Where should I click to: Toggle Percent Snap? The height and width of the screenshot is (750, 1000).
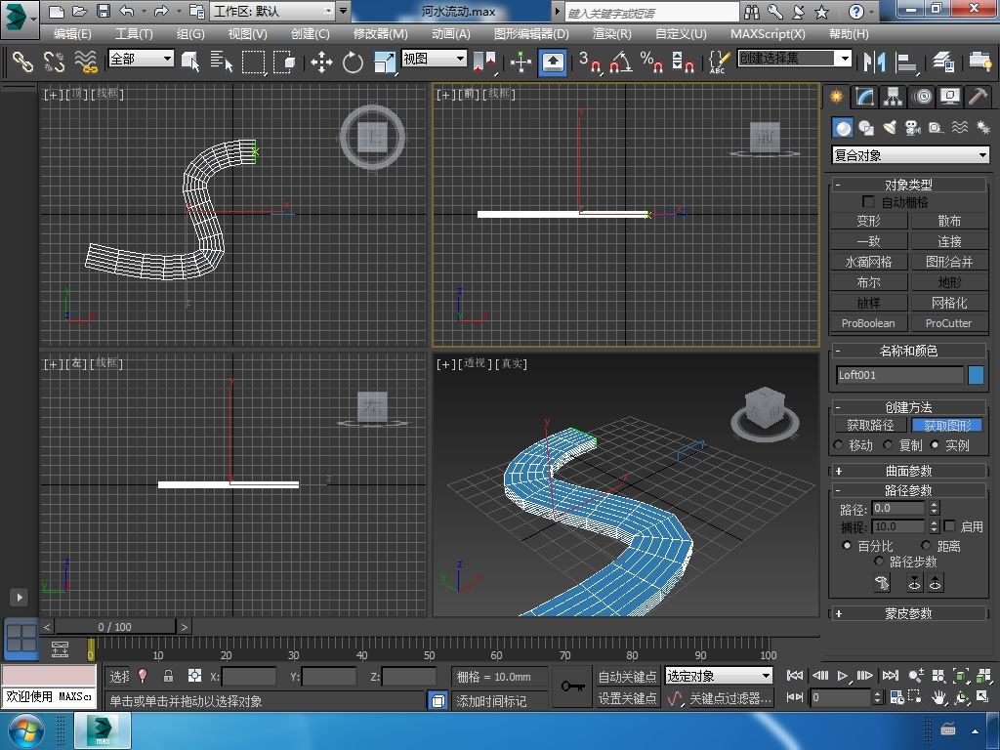click(651, 62)
